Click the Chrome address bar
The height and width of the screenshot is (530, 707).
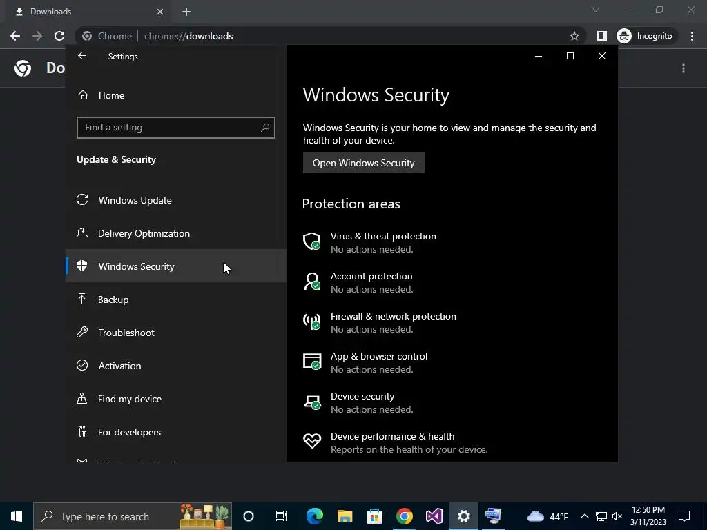tap(330, 36)
